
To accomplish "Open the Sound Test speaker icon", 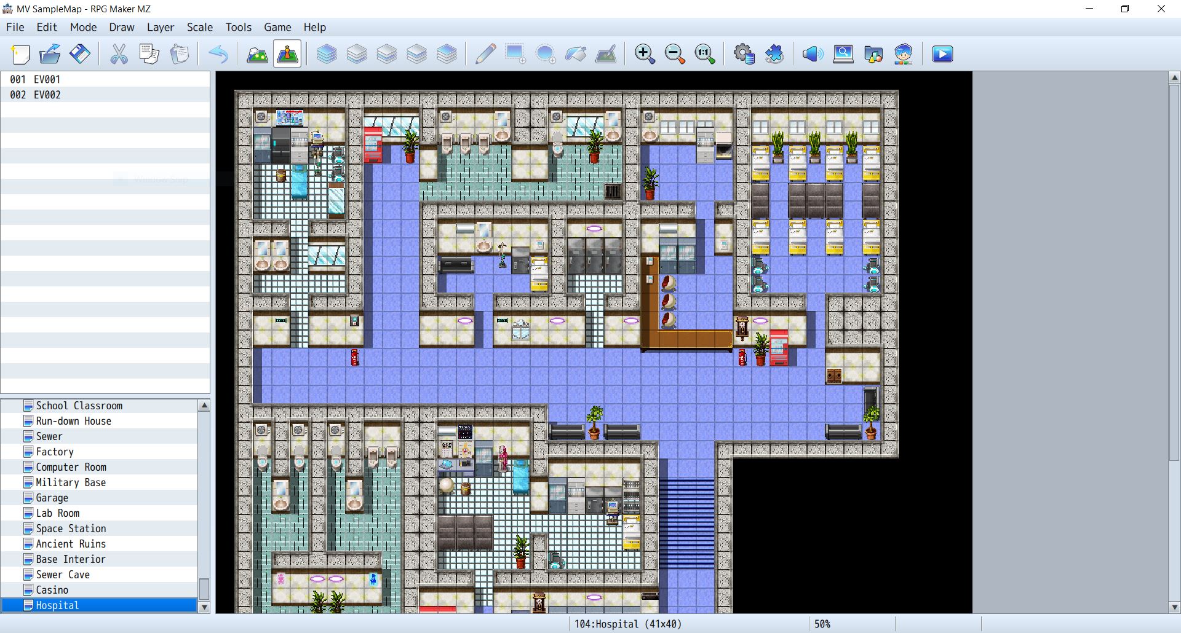I will point(813,54).
